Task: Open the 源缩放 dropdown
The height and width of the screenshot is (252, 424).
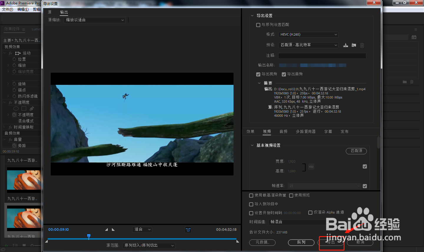Action: pos(95,20)
